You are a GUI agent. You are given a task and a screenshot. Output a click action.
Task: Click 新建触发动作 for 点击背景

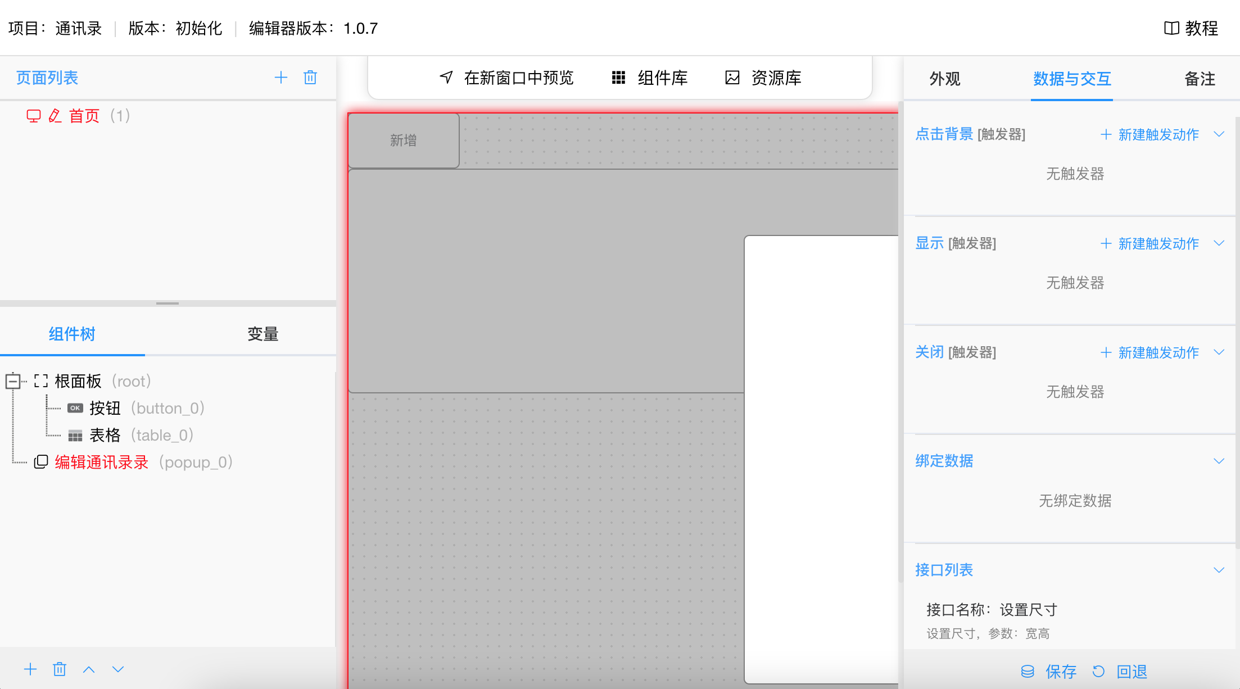(1150, 134)
